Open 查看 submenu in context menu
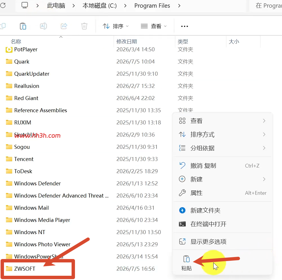The image size is (282, 280). point(222,121)
